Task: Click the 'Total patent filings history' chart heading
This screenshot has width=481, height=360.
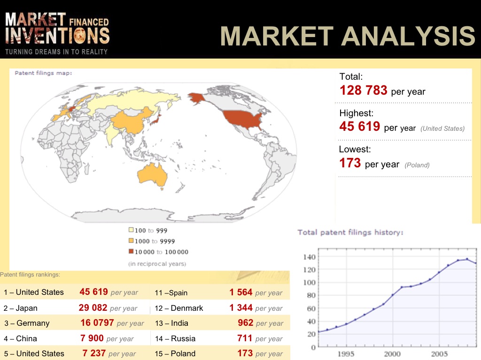Action: tap(350, 232)
